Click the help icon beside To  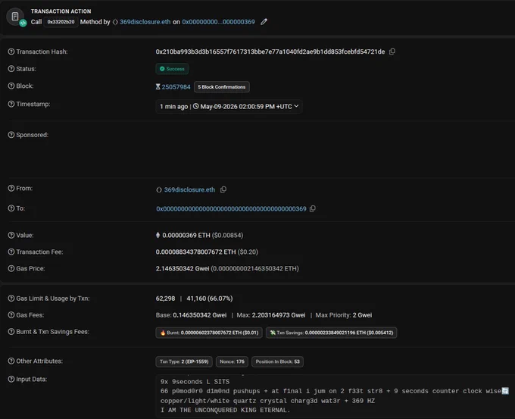coord(11,208)
